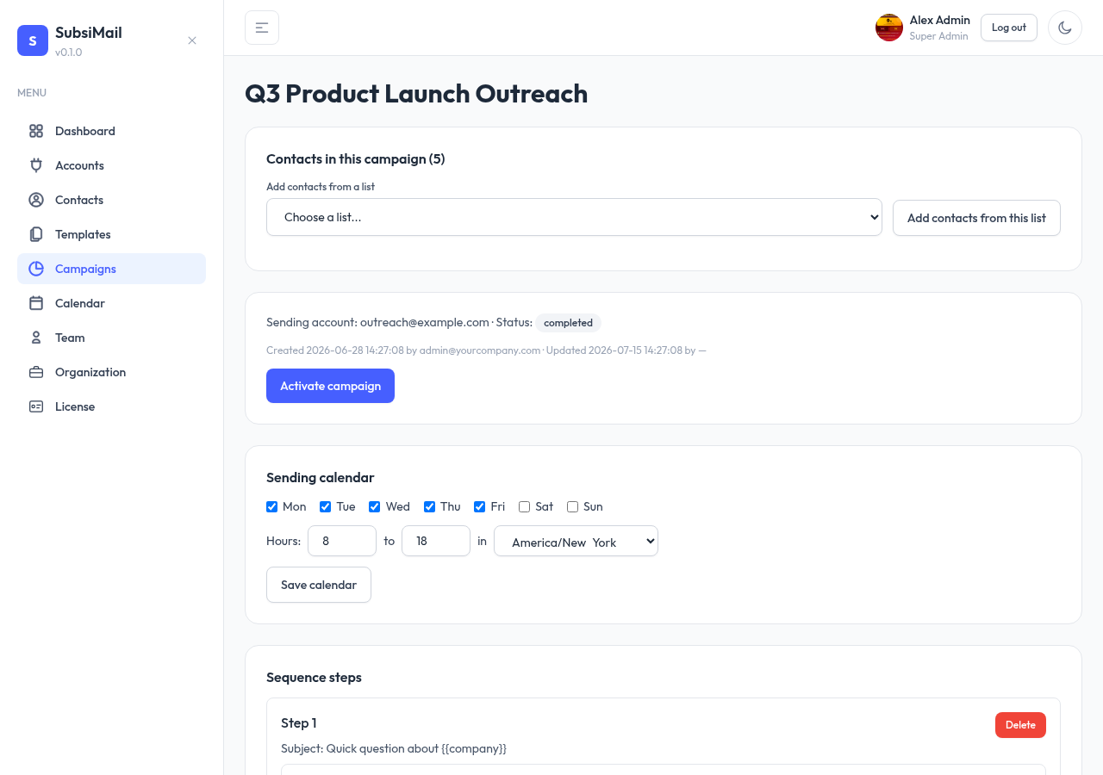Enable the Sat sending day checkbox
The height and width of the screenshot is (775, 1103).
point(524,506)
